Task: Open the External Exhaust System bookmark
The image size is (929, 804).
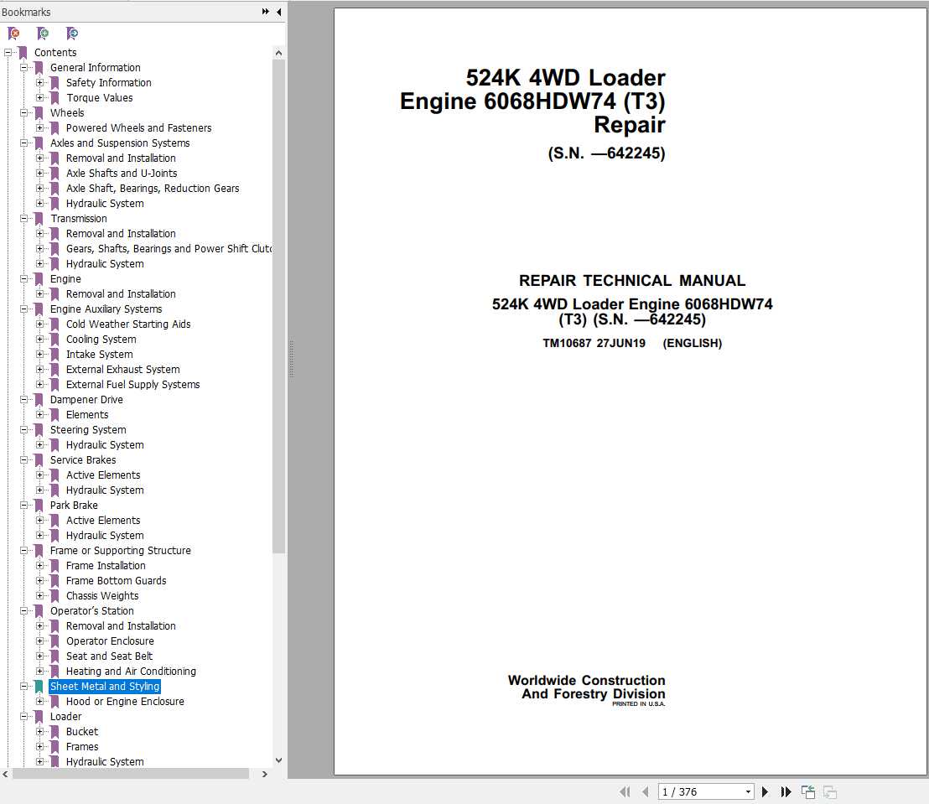Action: [x=122, y=370]
